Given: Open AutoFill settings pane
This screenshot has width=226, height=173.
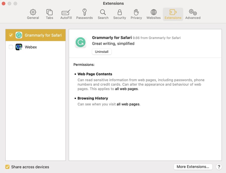Looking at the screenshot, I should click(x=66, y=14).
